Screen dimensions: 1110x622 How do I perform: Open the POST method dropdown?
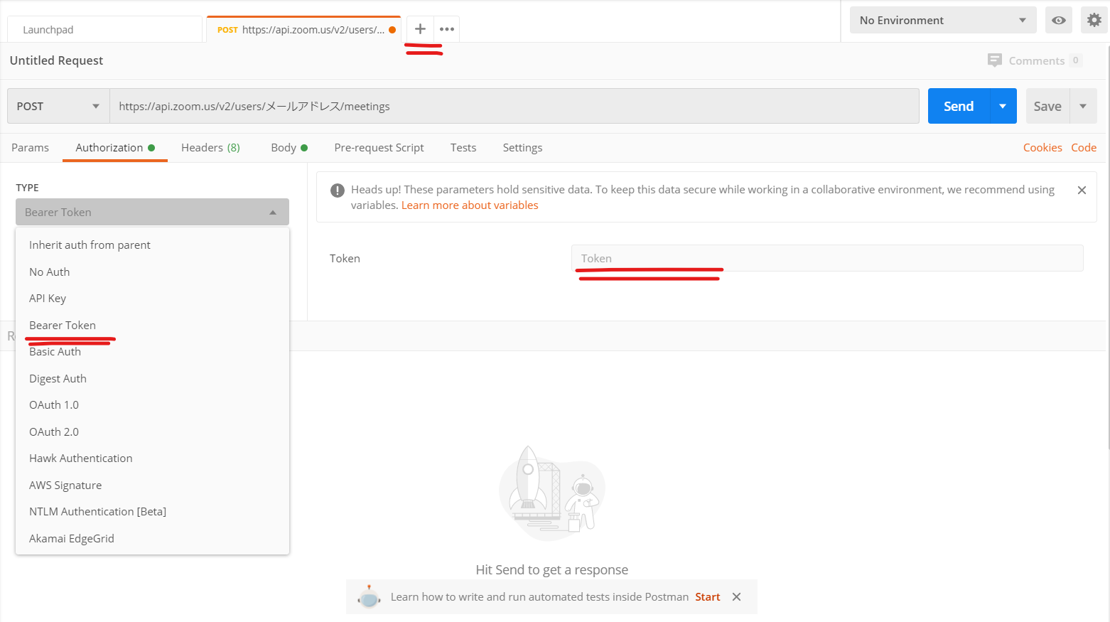point(58,106)
